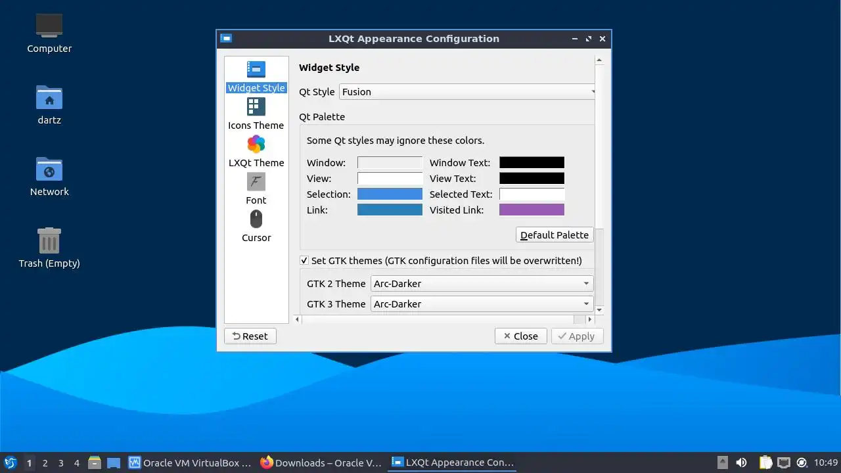Switch to virtual desktop 4
Screen dimensions: 841x473
(76, 462)
